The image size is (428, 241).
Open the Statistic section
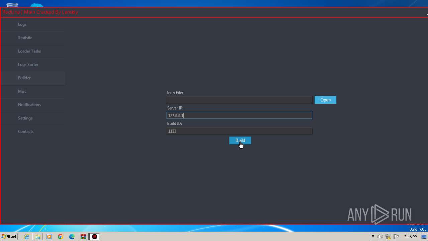coord(32,38)
